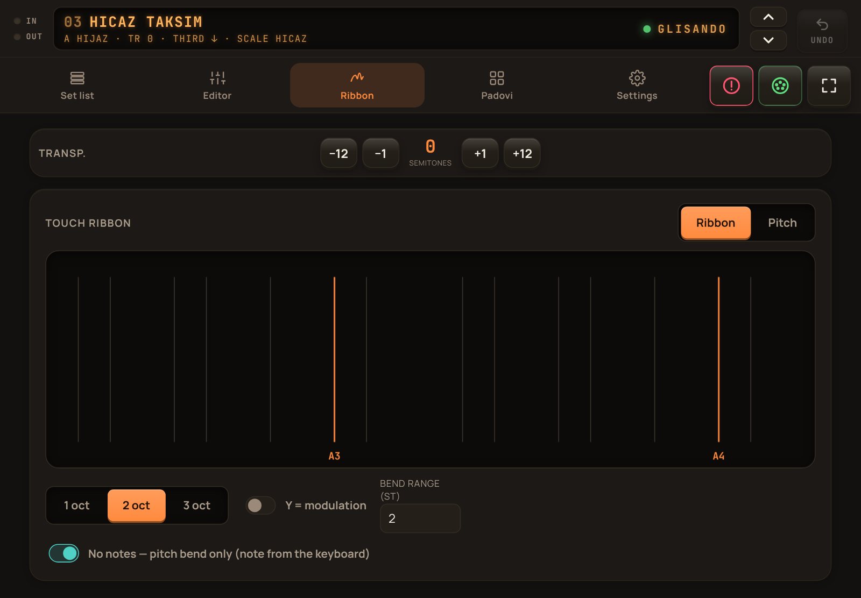
Task: Tap the A3 marker line on ribbon
Action: click(334, 359)
